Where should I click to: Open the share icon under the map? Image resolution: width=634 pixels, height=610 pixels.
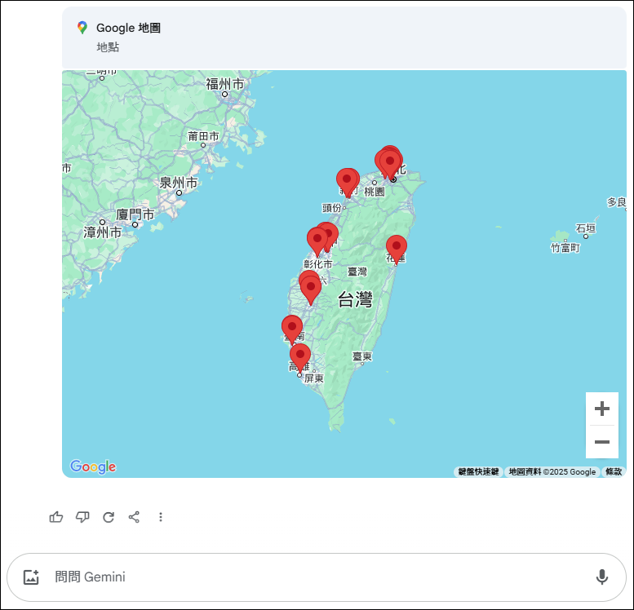[134, 517]
